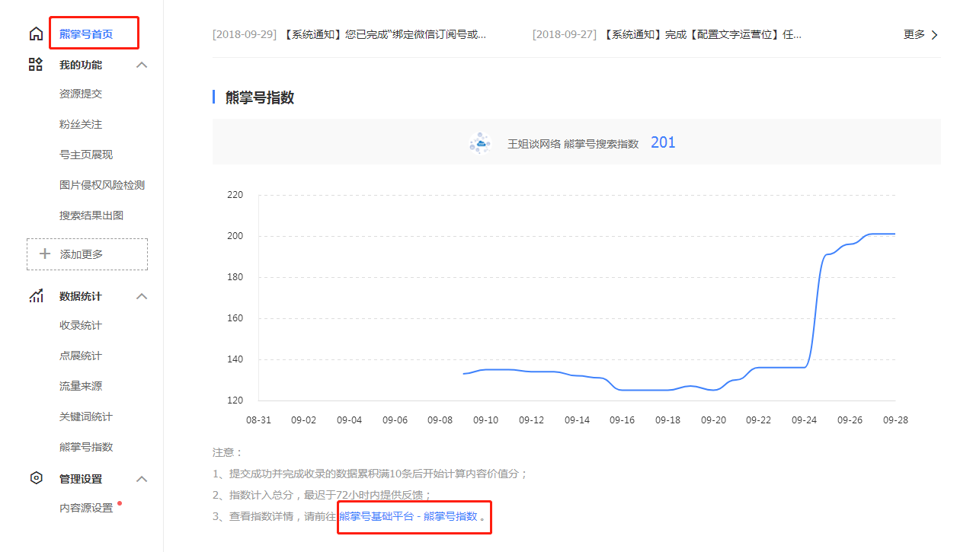Image resolution: width=973 pixels, height=552 pixels.
Task: Click the home icon beside 熊掌号首页
Action: (x=36, y=34)
